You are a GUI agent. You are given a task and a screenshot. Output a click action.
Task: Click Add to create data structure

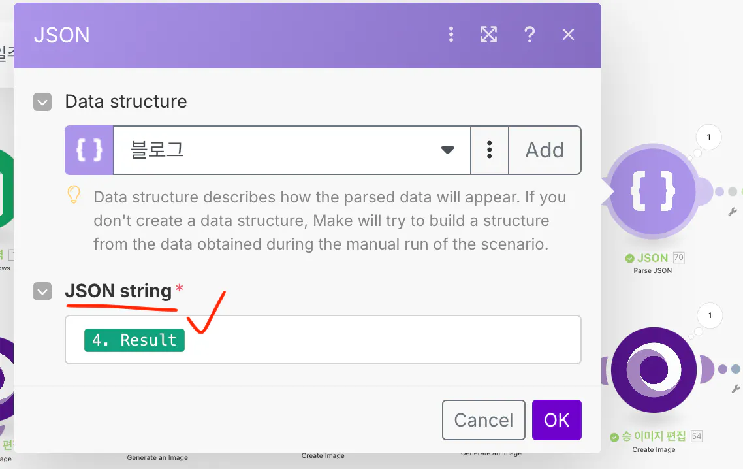coord(545,150)
